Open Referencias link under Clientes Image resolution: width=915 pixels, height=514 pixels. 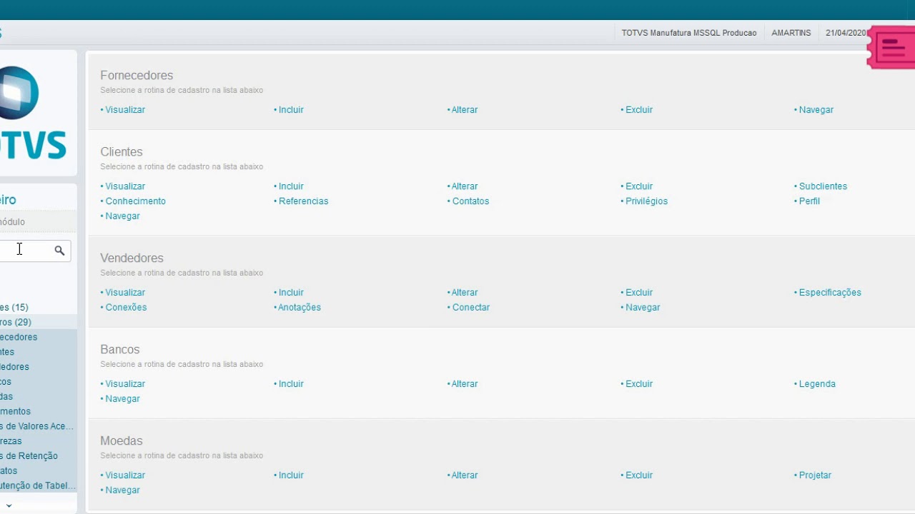(303, 201)
